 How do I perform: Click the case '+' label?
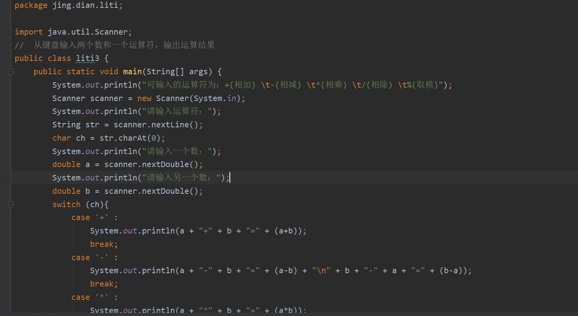tap(94, 218)
